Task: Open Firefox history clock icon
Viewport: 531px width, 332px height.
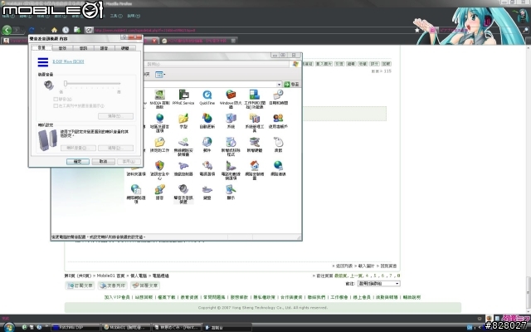Action: tap(66, 30)
